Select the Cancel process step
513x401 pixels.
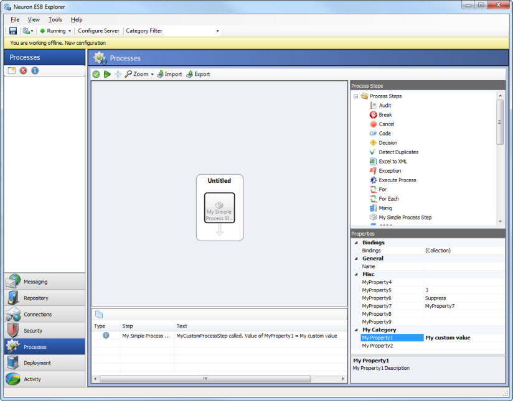pos(387,124)
